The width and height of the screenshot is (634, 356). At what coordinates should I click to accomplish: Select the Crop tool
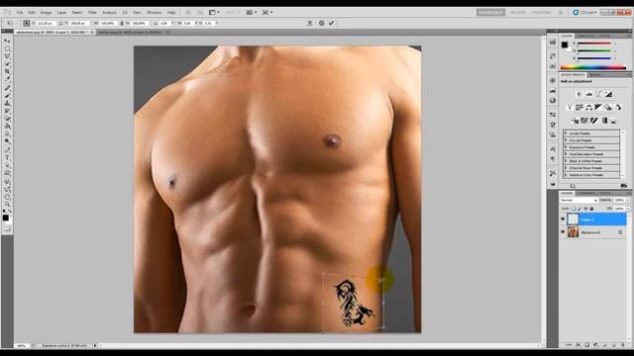7,72
